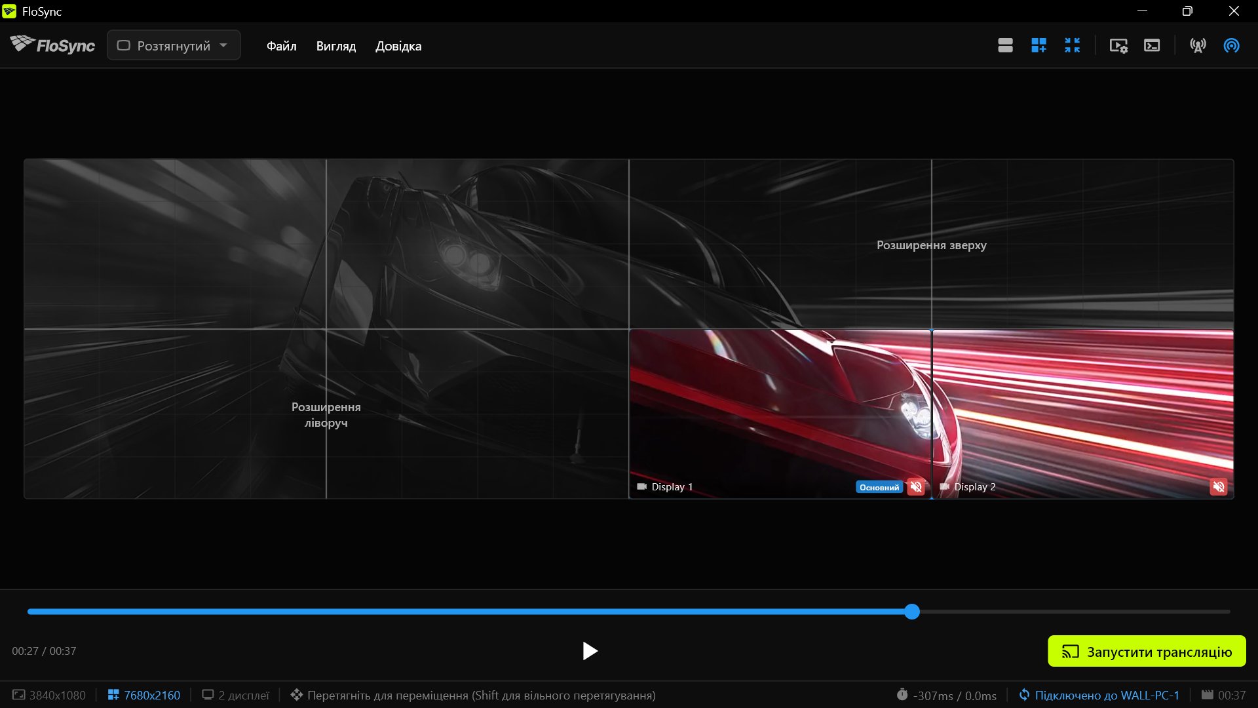Click the 00:37 duration in status bar
Image resolution: width=1258 pixels, height=708 pixels.
[1232, 696]
